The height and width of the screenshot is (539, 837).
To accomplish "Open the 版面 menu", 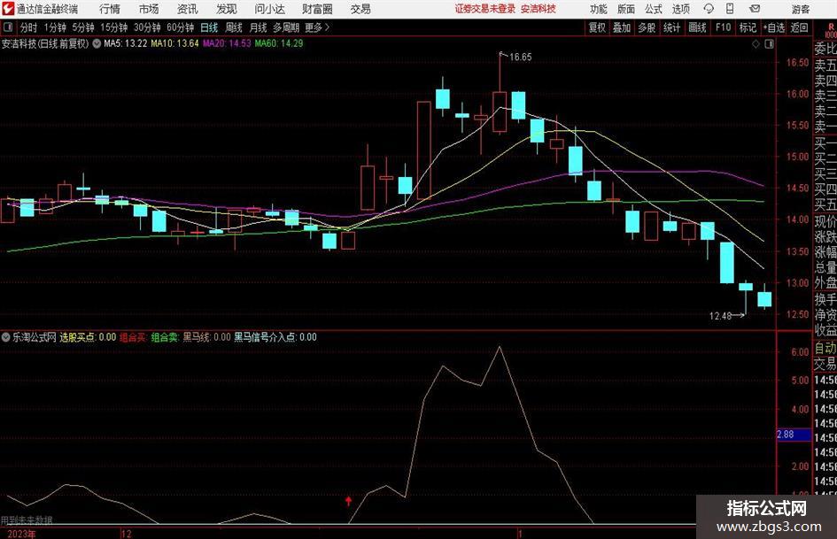I will click(625, 9).
